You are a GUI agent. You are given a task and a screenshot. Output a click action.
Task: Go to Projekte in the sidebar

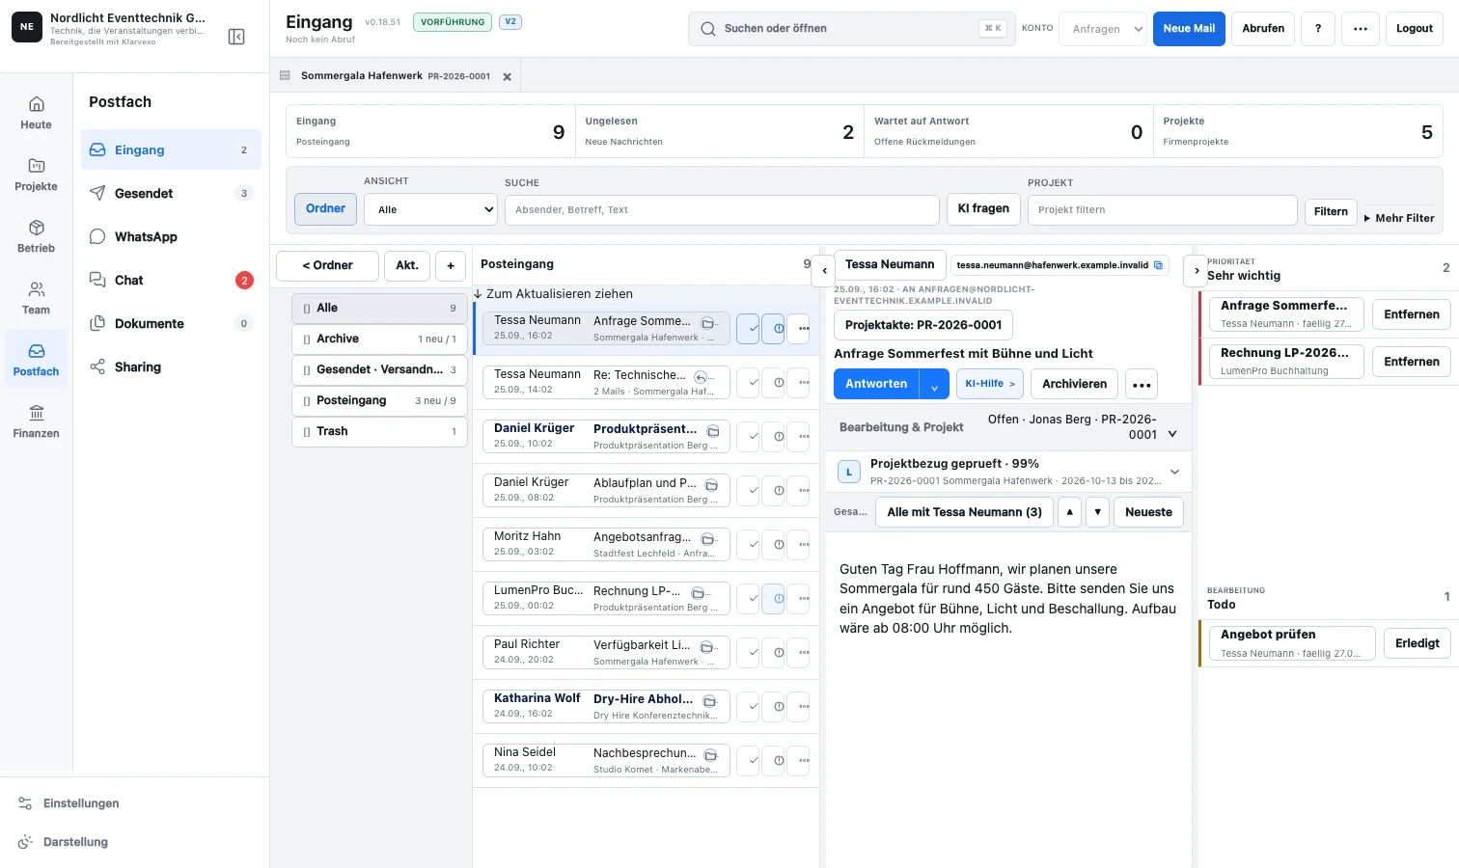pyautogui.click(x=36, y=175)
